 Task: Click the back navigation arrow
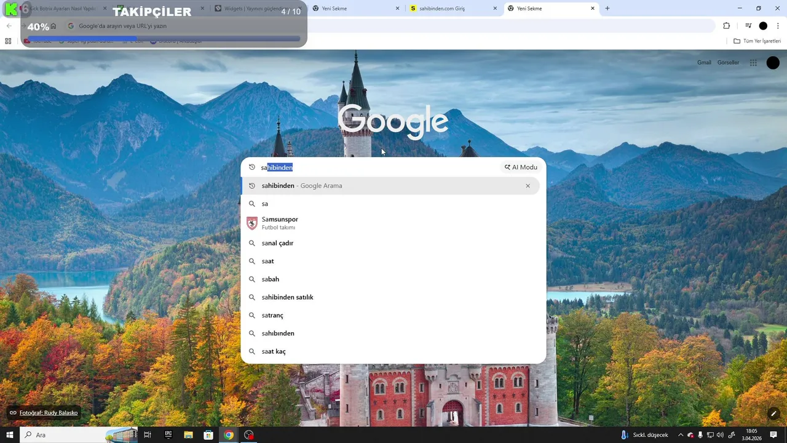[9, 26]
